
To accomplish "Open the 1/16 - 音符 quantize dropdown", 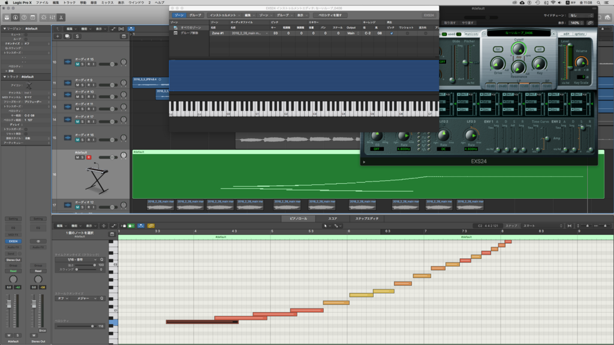I will click(x=76, y=260).
